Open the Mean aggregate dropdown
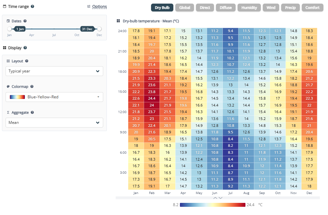Image resolution: width=328 pixels, height=215 pixels. point(54,123)
